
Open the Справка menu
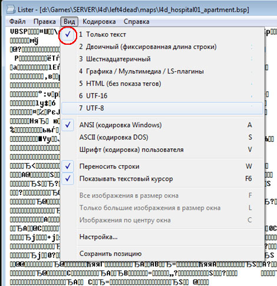(137, 21)
